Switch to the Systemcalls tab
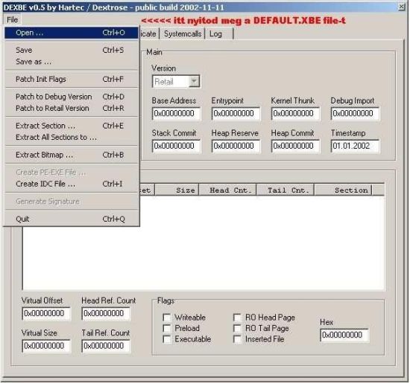Image resolution: width=410 pixels, height=383 pixels. tap(183, 33)
